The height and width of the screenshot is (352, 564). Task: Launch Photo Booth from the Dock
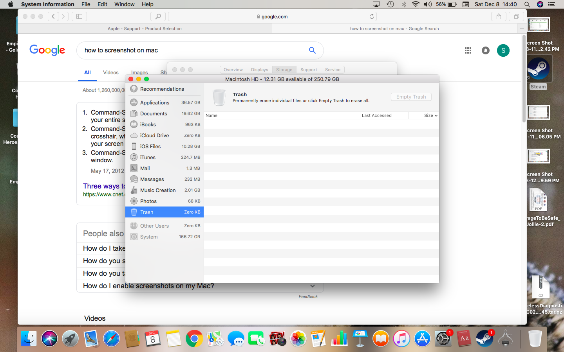click(277, 339)
